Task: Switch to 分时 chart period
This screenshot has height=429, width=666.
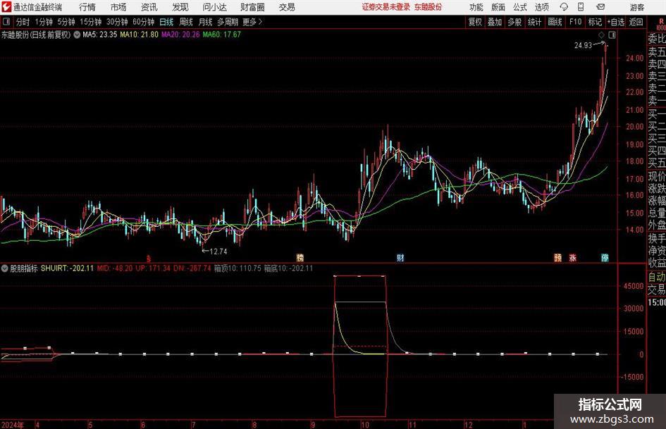Action: coord(23,22)
